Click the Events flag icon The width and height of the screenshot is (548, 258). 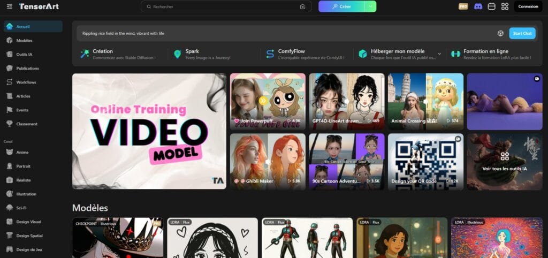pos(10,110)
